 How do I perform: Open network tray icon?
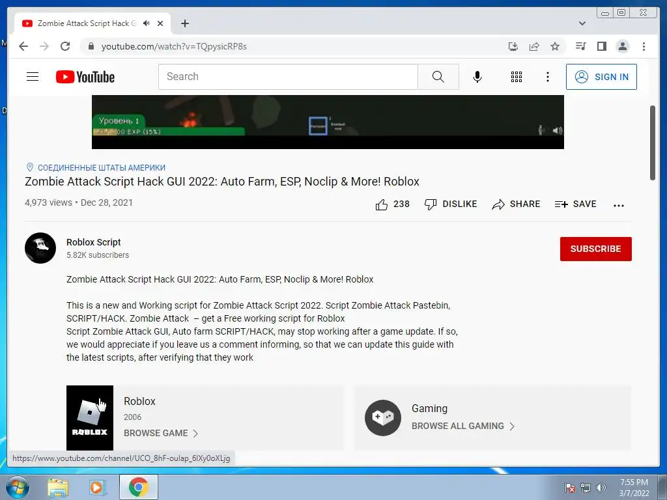point(586,488)
